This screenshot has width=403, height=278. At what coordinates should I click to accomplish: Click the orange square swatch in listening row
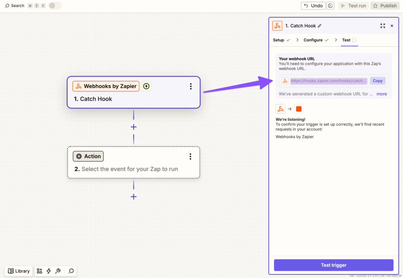tap(299, 109)
